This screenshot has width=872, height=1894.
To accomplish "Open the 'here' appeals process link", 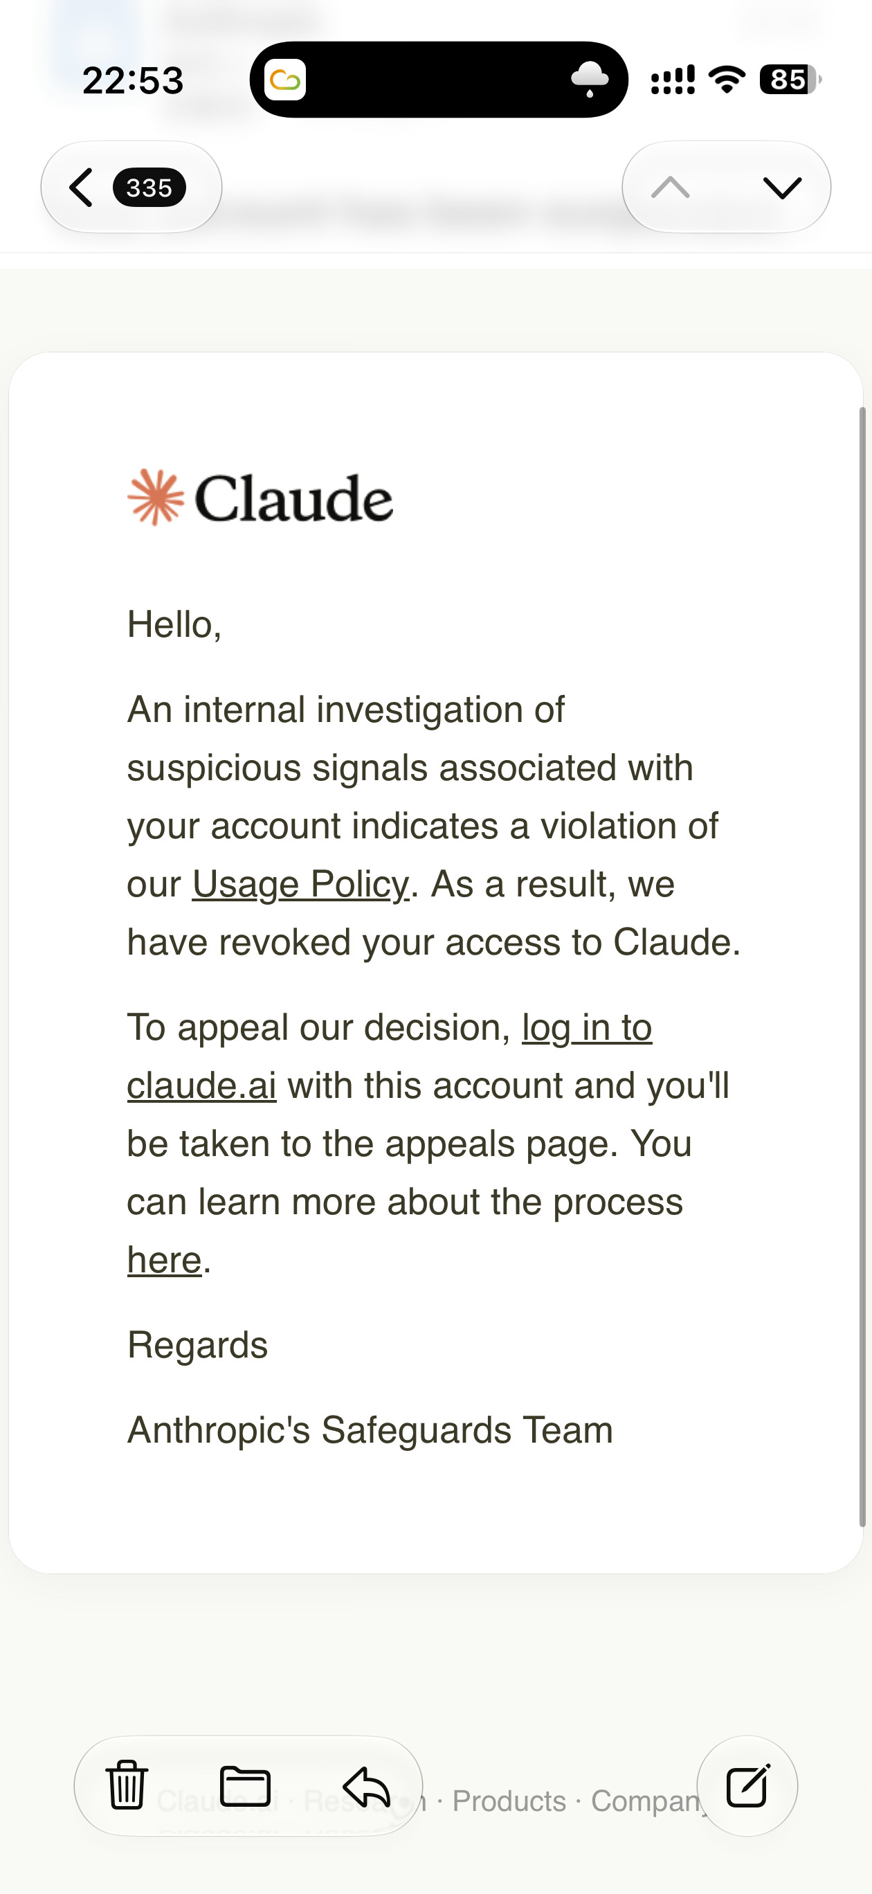I will coord(165,1260).
